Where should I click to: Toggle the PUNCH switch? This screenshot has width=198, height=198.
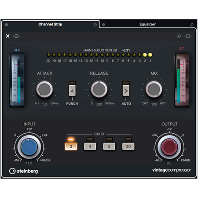click(72, 91)
